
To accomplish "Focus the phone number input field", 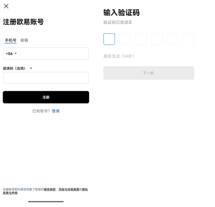I will 54,54.
